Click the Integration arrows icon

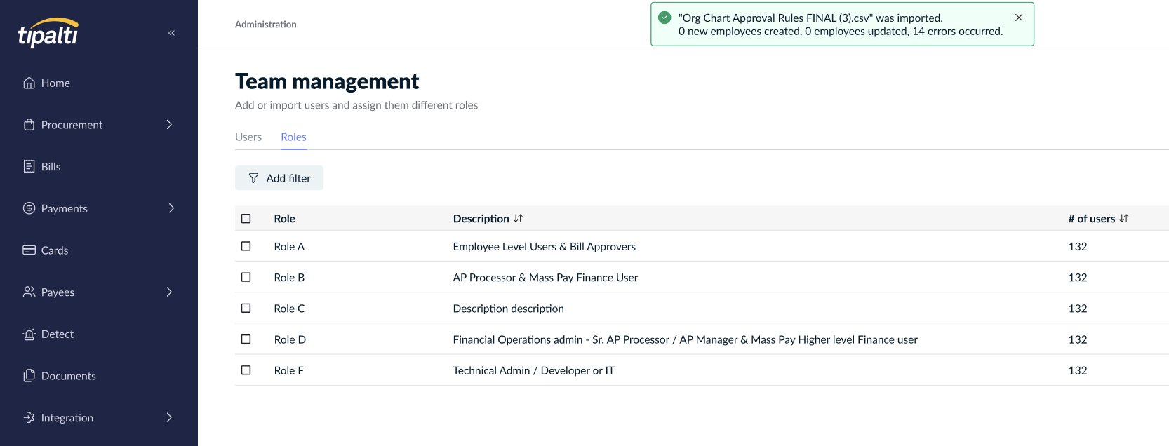pos(29,417)
